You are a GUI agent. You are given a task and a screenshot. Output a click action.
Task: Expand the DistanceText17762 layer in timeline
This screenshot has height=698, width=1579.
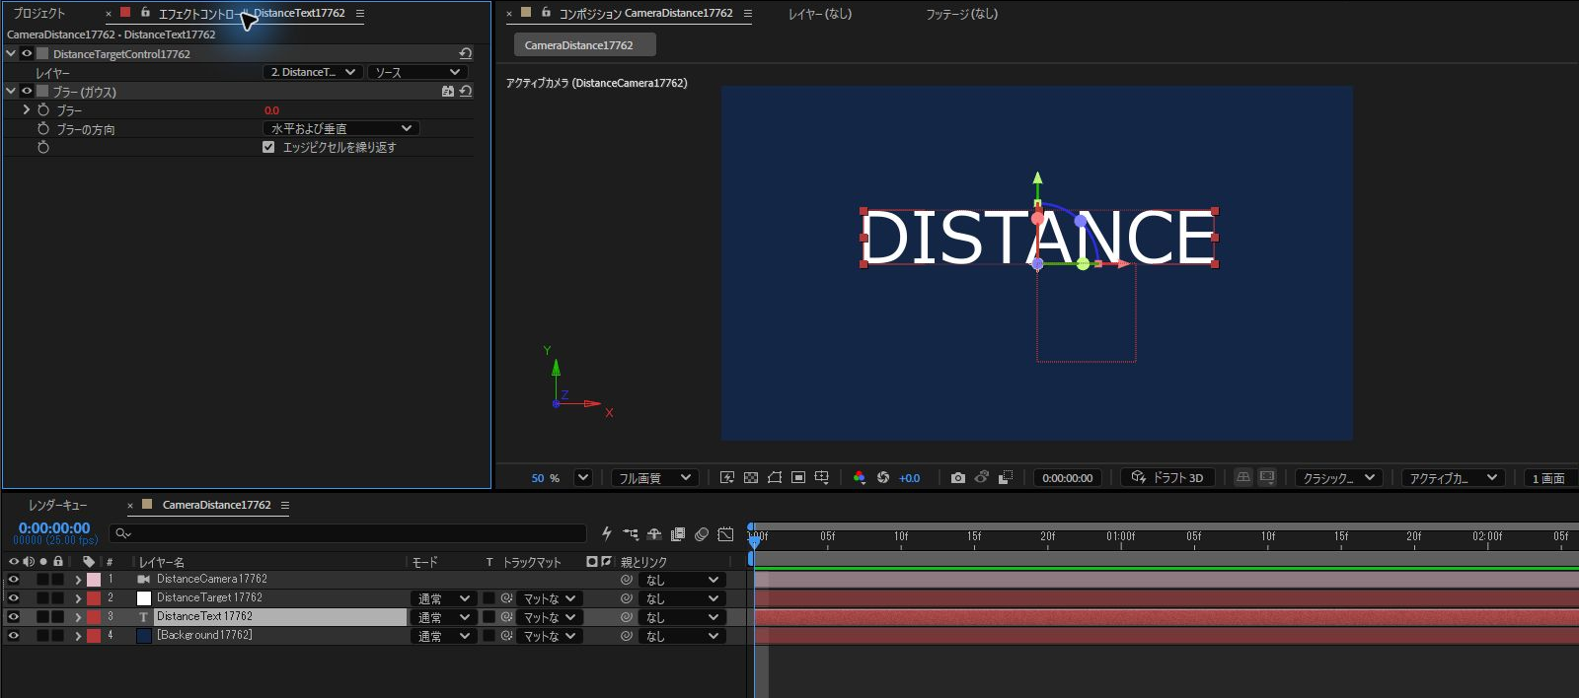(78, 618)
